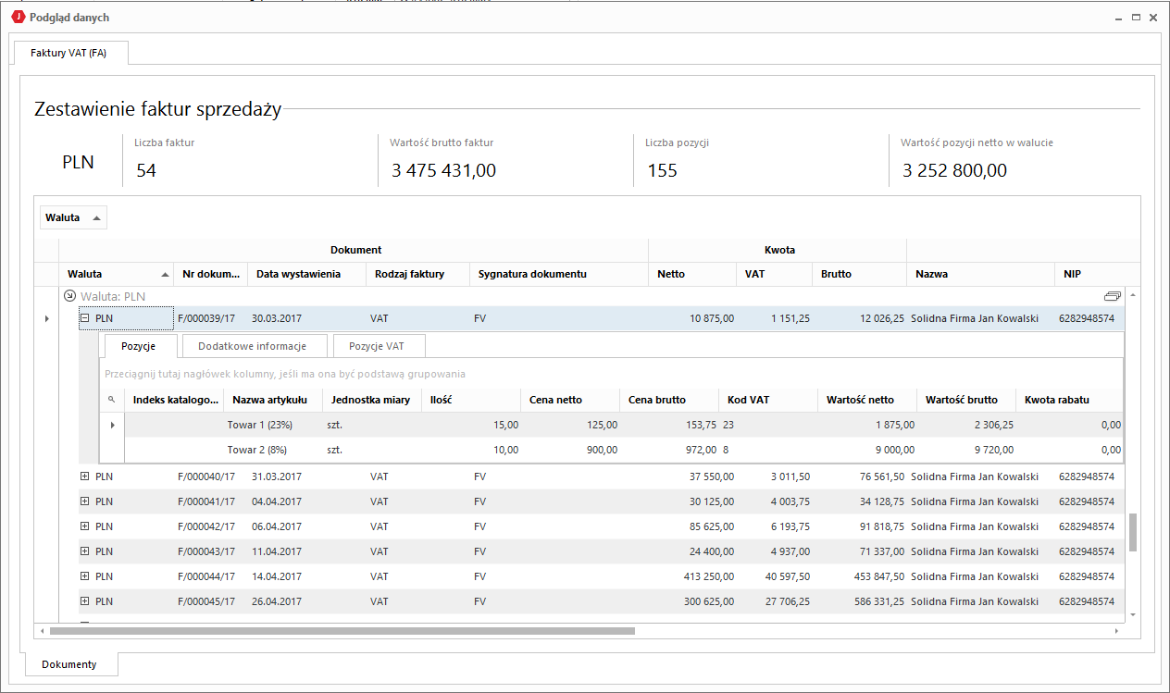Click document number F/000039/17
The image size is (1170, 693).
click(206, 318)
